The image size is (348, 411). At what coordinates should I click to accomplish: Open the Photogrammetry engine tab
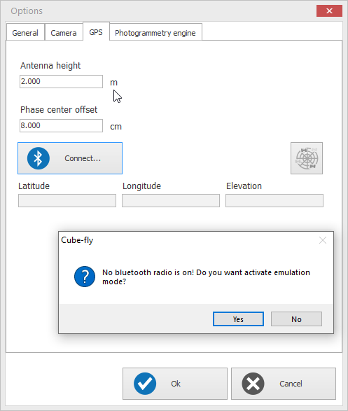tap(155, 33)
